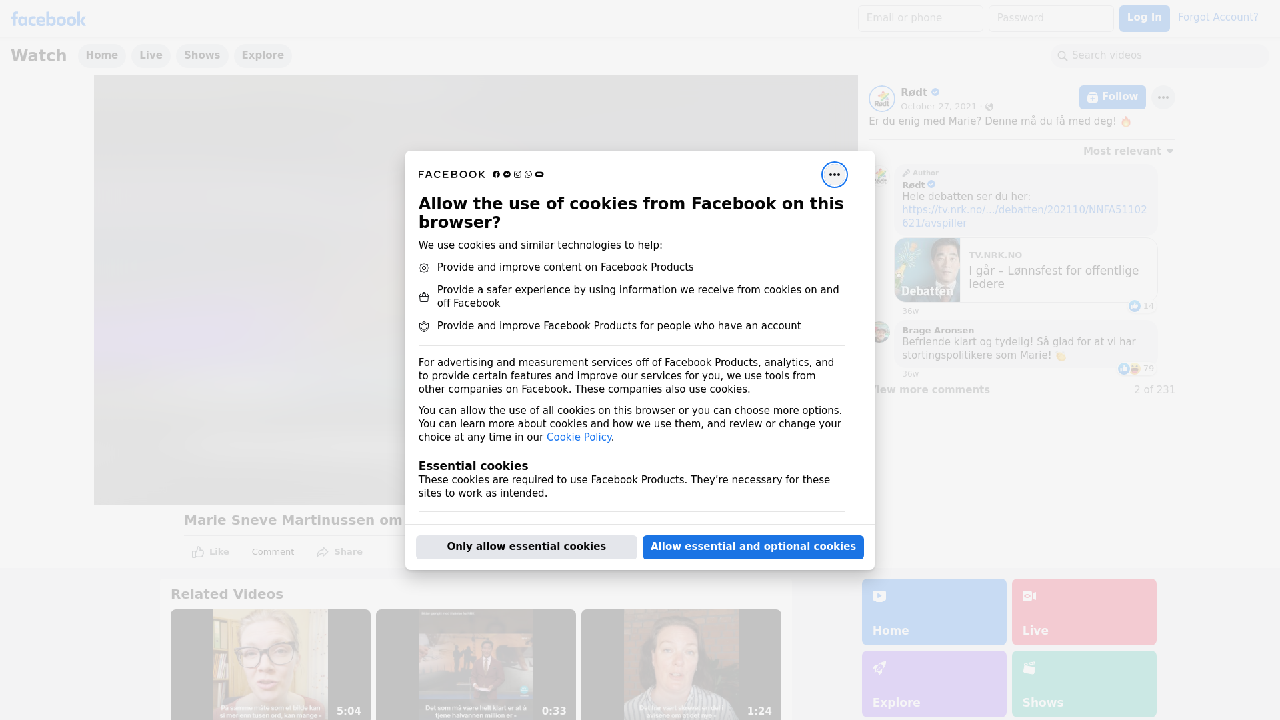Click the 2 of 231 comment count
Screen dimensions: 1280x720
point(1154,390)
